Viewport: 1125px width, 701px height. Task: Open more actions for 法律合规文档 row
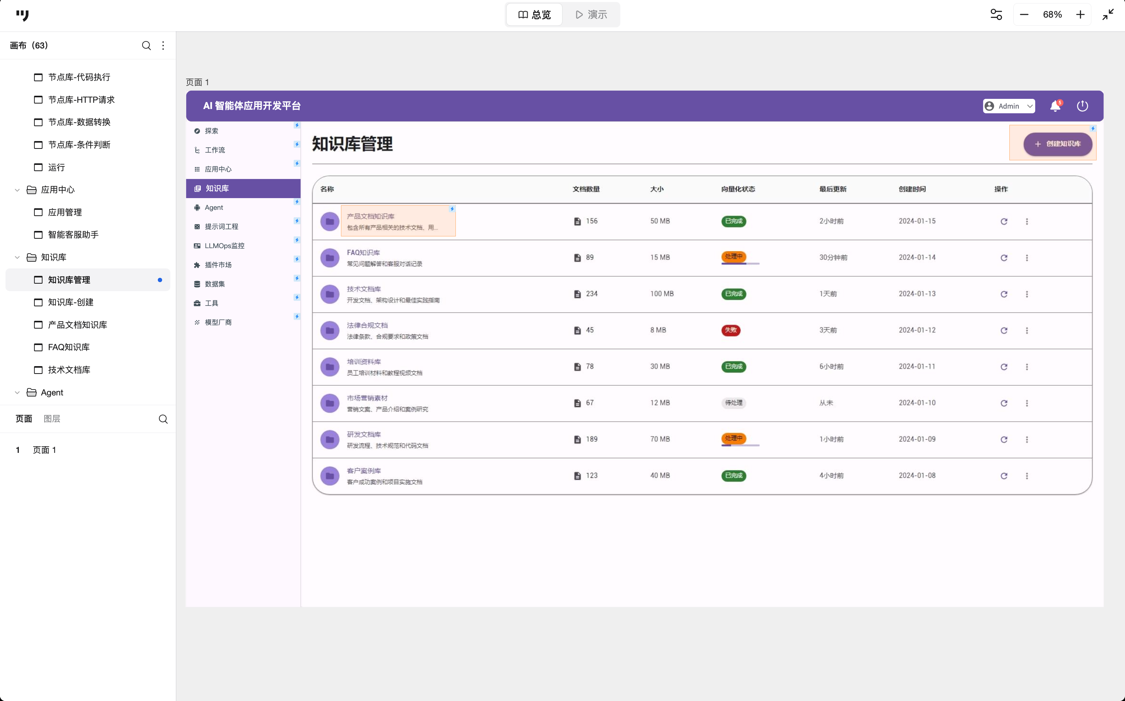[x=1027, y=331]
